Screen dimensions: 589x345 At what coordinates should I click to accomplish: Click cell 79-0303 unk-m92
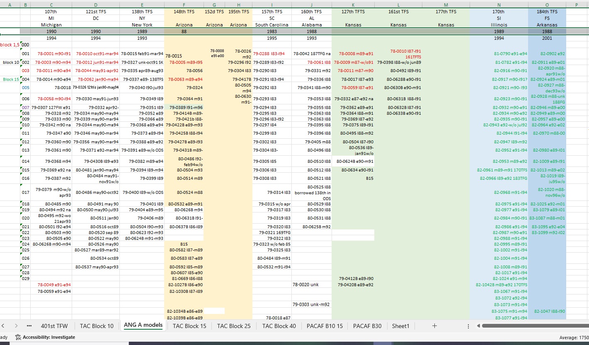click(x=312, y=304)
